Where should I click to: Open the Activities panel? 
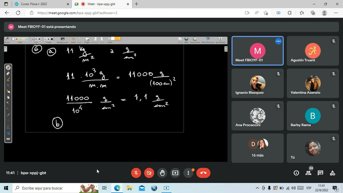(332, 173)
